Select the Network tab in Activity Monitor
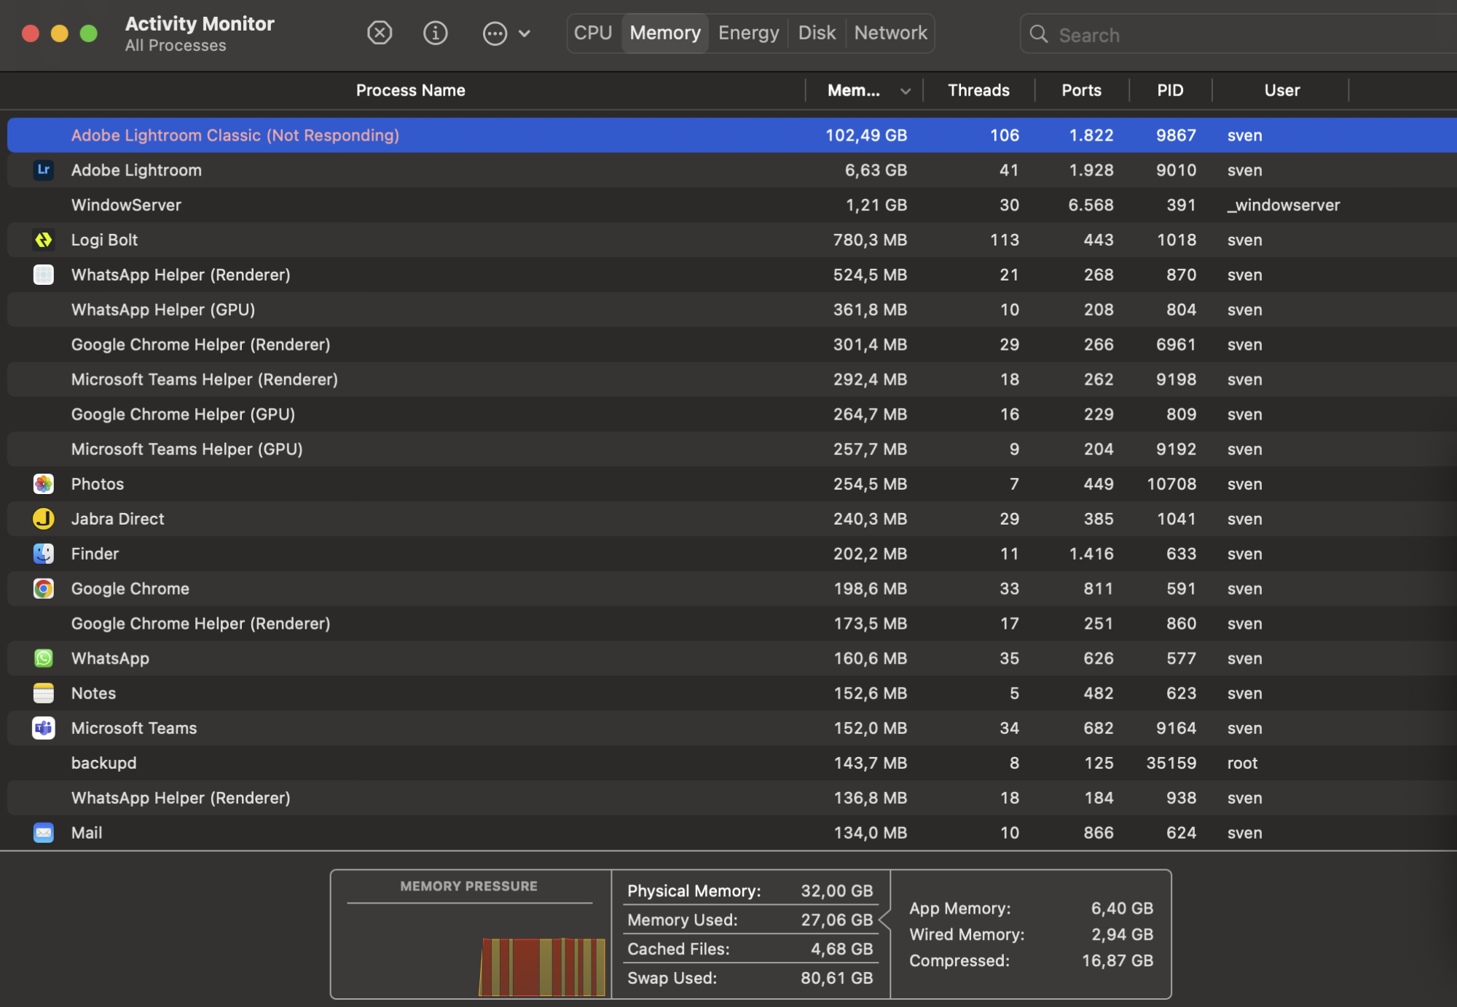Screen dimensions: 1457x1007 point(891,32)
